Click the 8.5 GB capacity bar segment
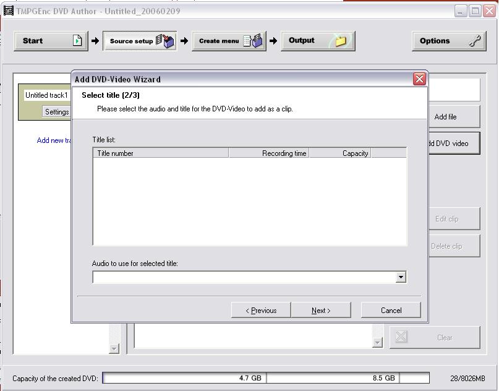Screen dimensions: 499x391 333,378
